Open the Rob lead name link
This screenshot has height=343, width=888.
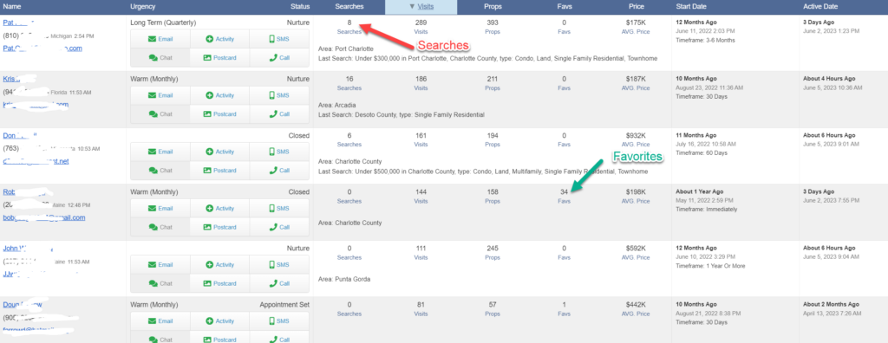point(10,192)
